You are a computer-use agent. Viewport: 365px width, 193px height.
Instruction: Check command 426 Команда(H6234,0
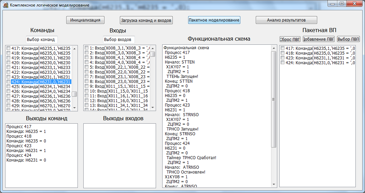9,91
